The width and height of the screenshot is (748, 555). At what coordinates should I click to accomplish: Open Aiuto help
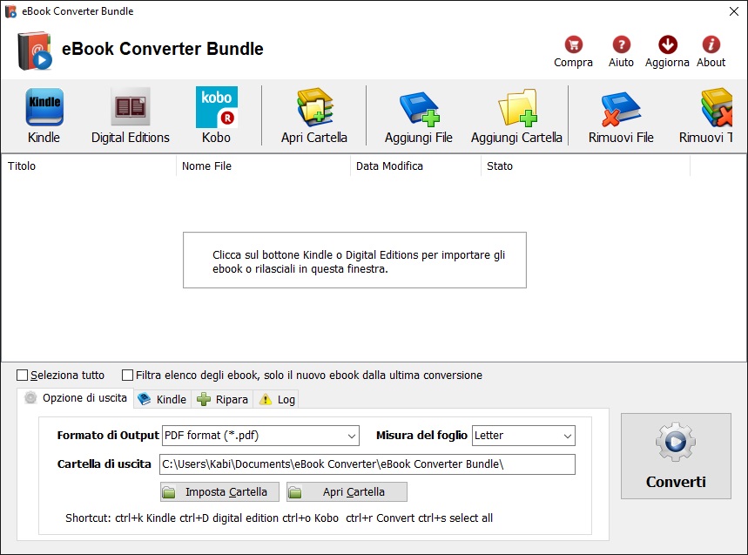click(x=621, y=44)
